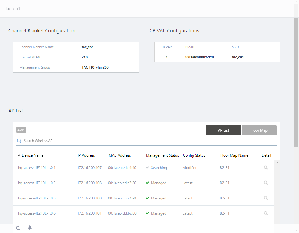View details icon for hq-access-IE210L-1.0.6
This screenshot has height=233, width=299.
point(265,213)
